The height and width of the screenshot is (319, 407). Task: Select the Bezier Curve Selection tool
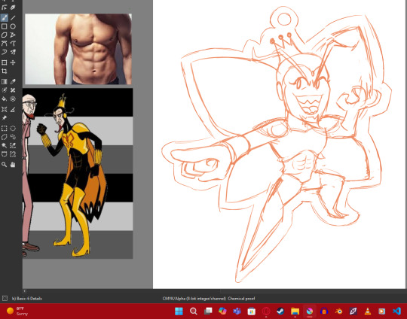tap(5, 154)
